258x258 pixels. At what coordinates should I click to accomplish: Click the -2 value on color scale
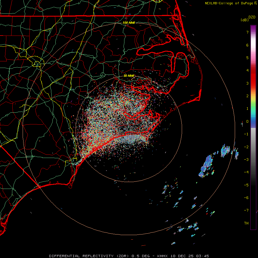click(x=246, y=147)
